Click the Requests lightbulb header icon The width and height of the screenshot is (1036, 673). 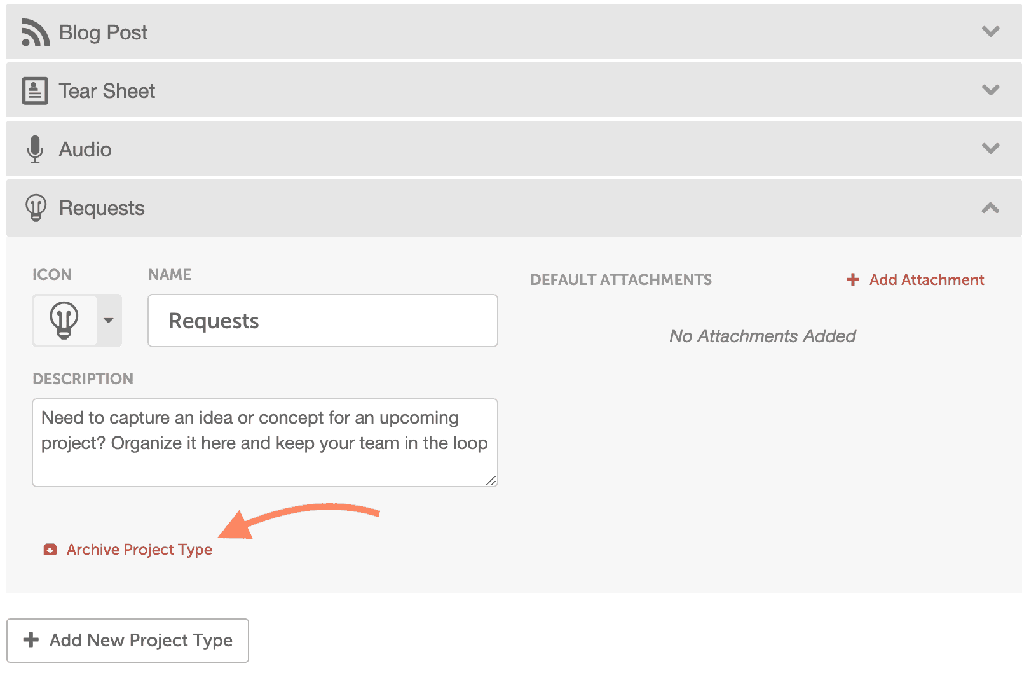coord(36,208)
